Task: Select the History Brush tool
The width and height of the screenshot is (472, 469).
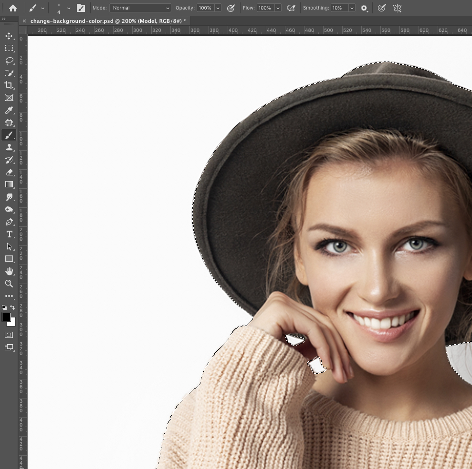Action: (9, 160)
